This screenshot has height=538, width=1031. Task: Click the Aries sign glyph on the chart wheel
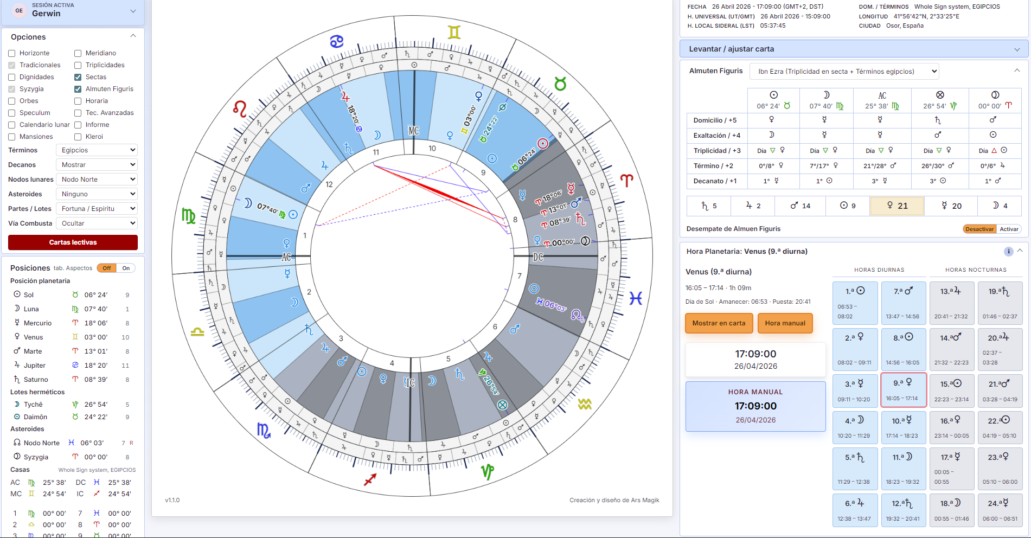tap(626, 180)
